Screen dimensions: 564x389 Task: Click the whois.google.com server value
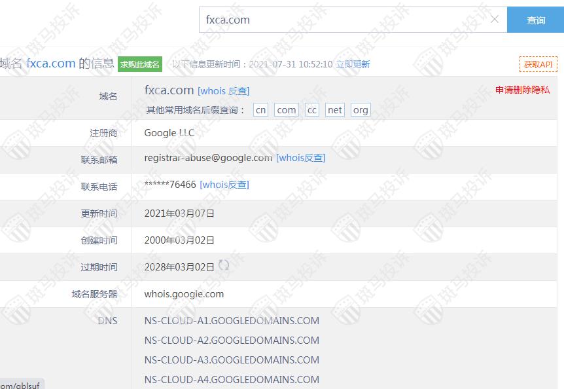click(184, 294)
